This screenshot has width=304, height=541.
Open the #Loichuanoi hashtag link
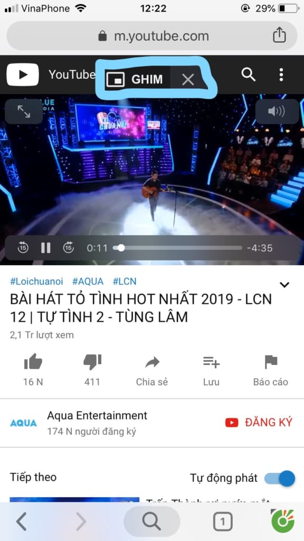pyautogui.click(x=36, y=282)
